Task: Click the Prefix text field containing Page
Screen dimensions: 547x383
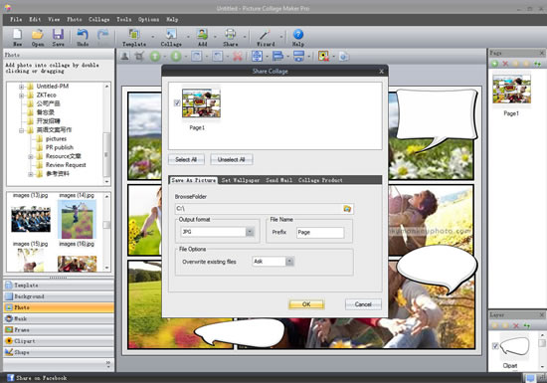Action: [x=320, y=233]
